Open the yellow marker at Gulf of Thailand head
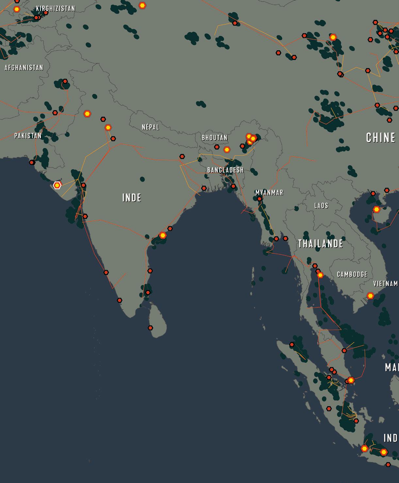Image resolution: width=399 pixels, height=483 pixels. [320, 275]
